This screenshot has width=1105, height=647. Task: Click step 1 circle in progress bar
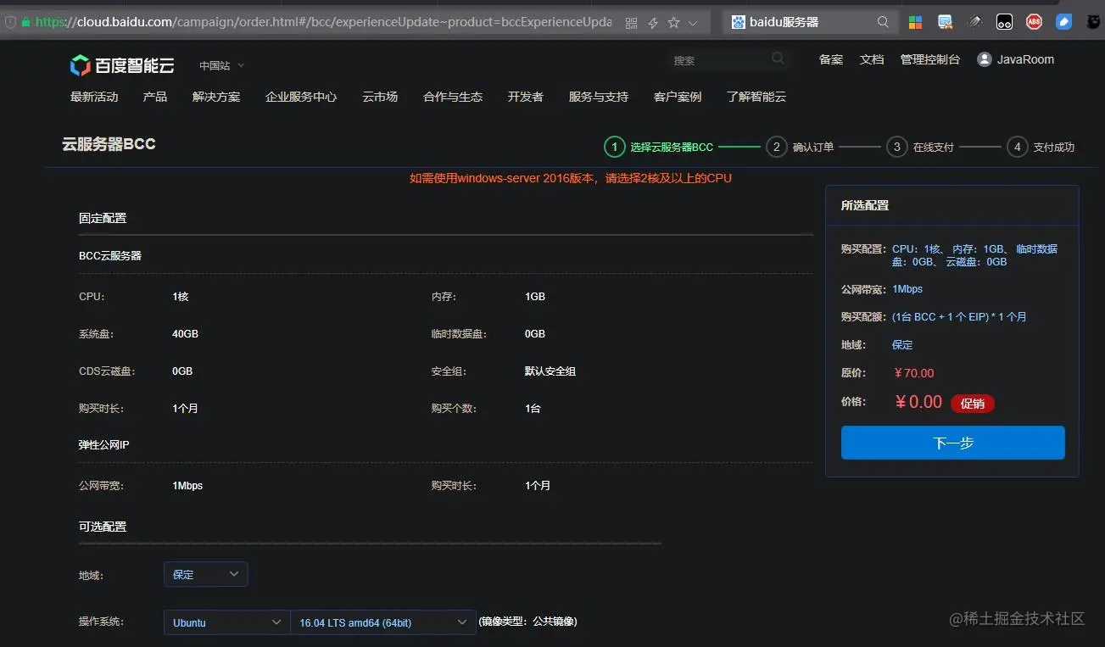(x=614, y=147)
